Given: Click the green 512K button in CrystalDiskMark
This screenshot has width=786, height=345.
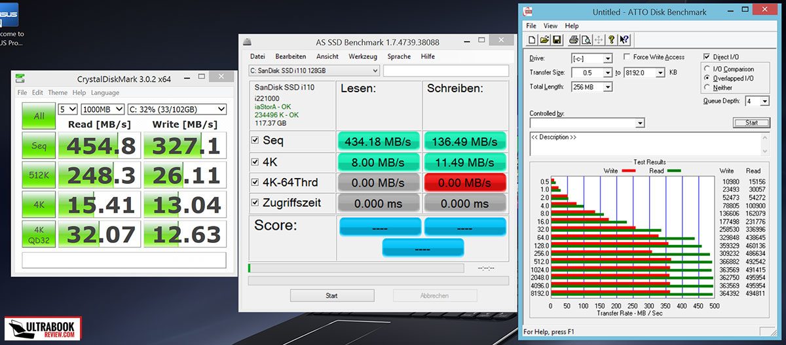Looking at the screenshot, I should [x=39, y=175].
